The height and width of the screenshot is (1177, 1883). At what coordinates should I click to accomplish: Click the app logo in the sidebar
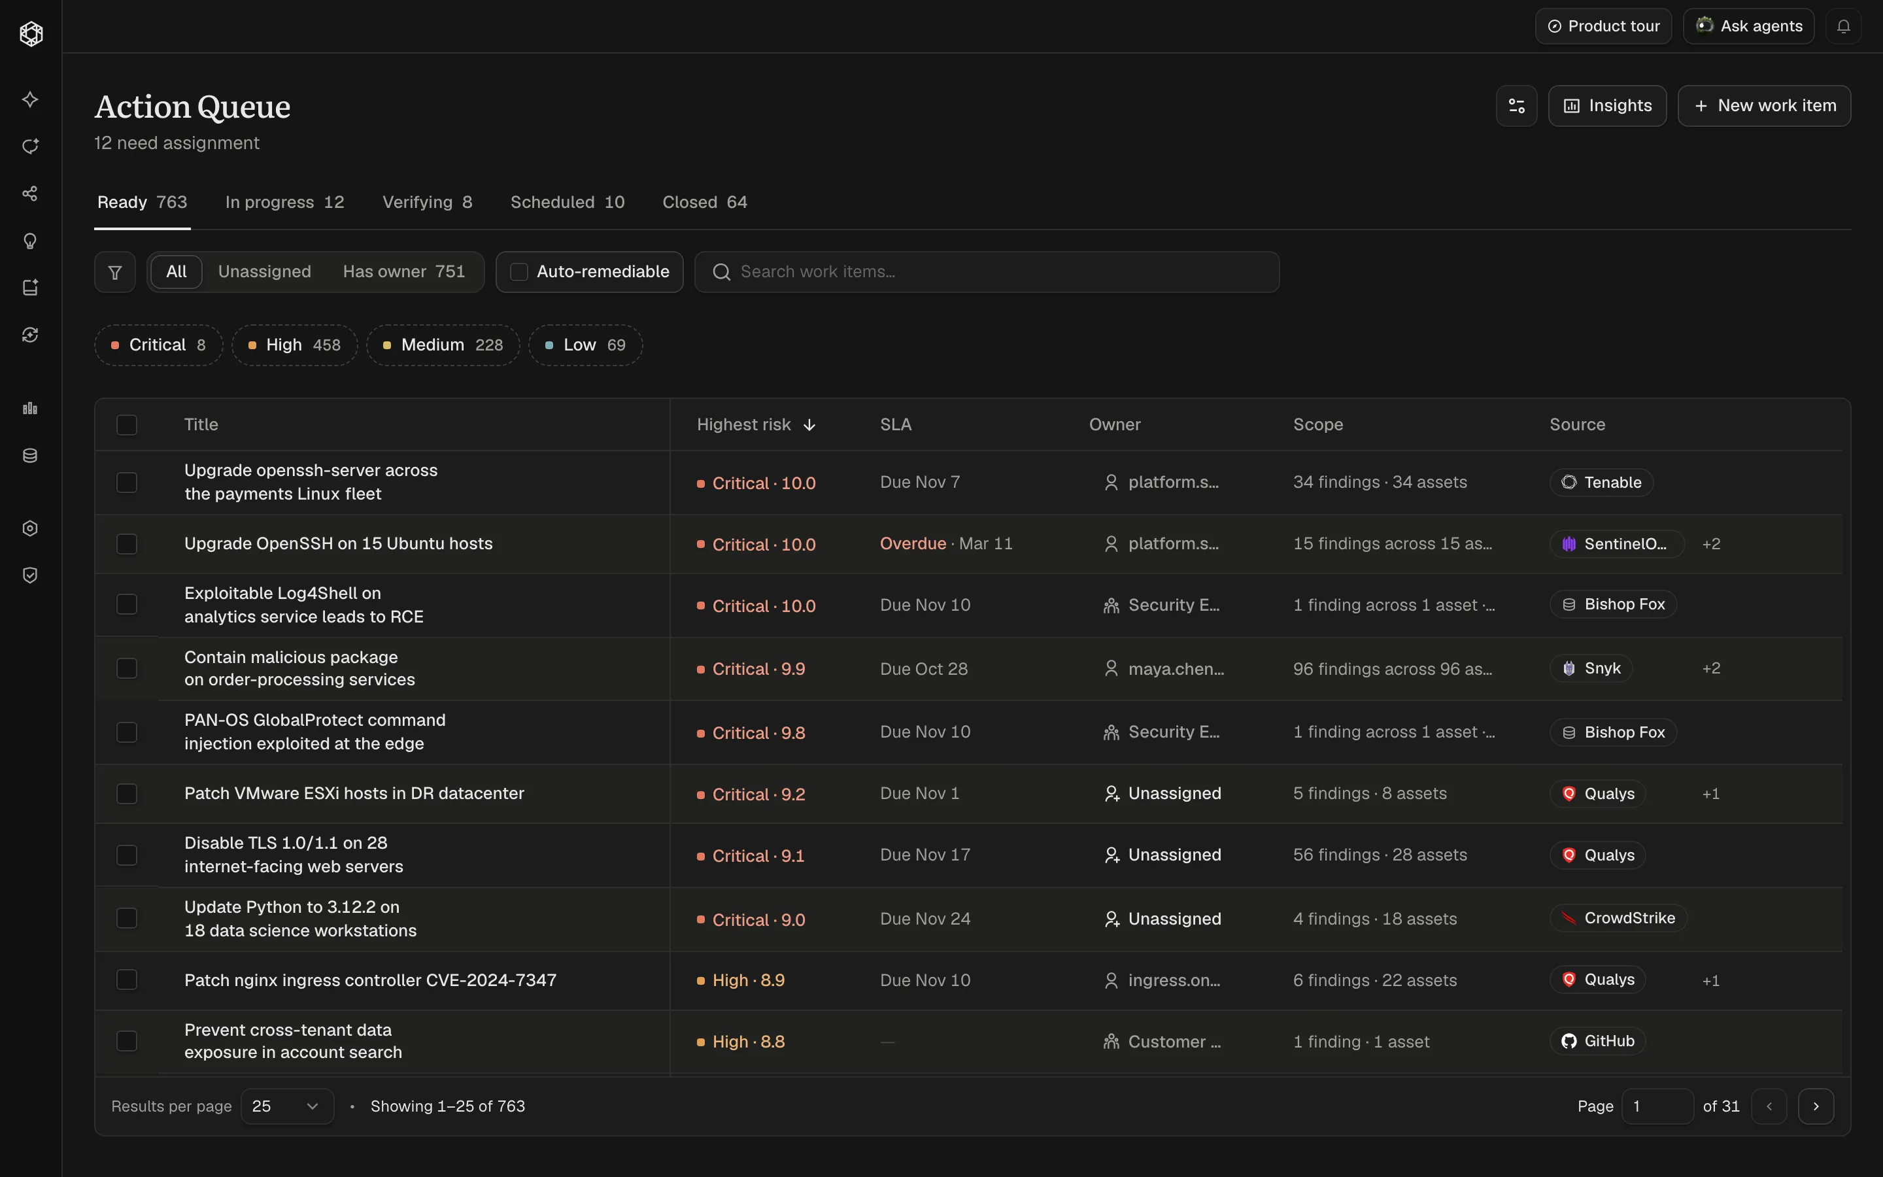tap(31, 33)
